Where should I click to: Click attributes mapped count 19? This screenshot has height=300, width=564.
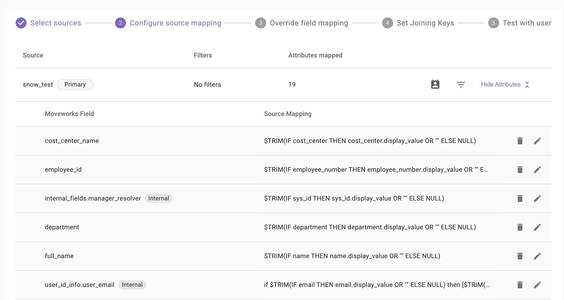tap(292, 84)
